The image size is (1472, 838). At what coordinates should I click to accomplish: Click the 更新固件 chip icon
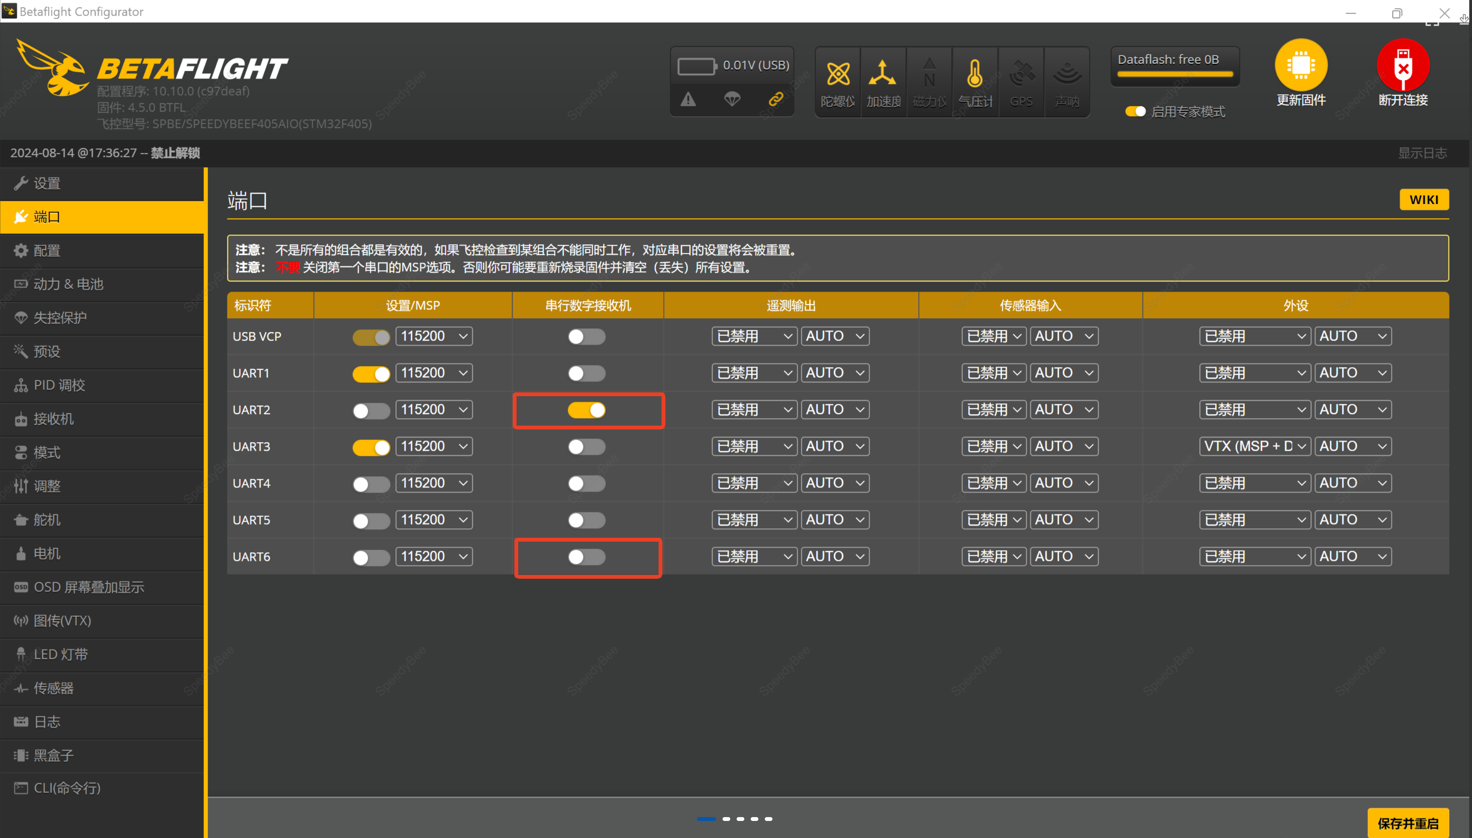coord(1301,64)
